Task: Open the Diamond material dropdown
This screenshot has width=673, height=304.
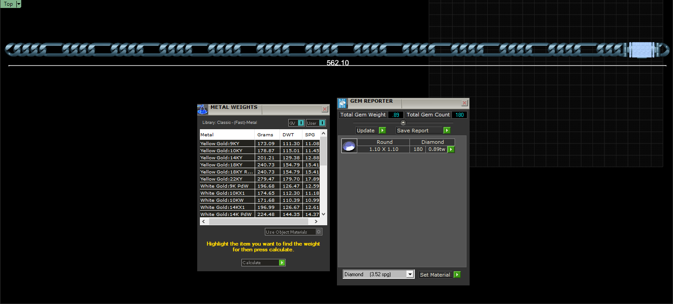Action: (x=379, y=274)
